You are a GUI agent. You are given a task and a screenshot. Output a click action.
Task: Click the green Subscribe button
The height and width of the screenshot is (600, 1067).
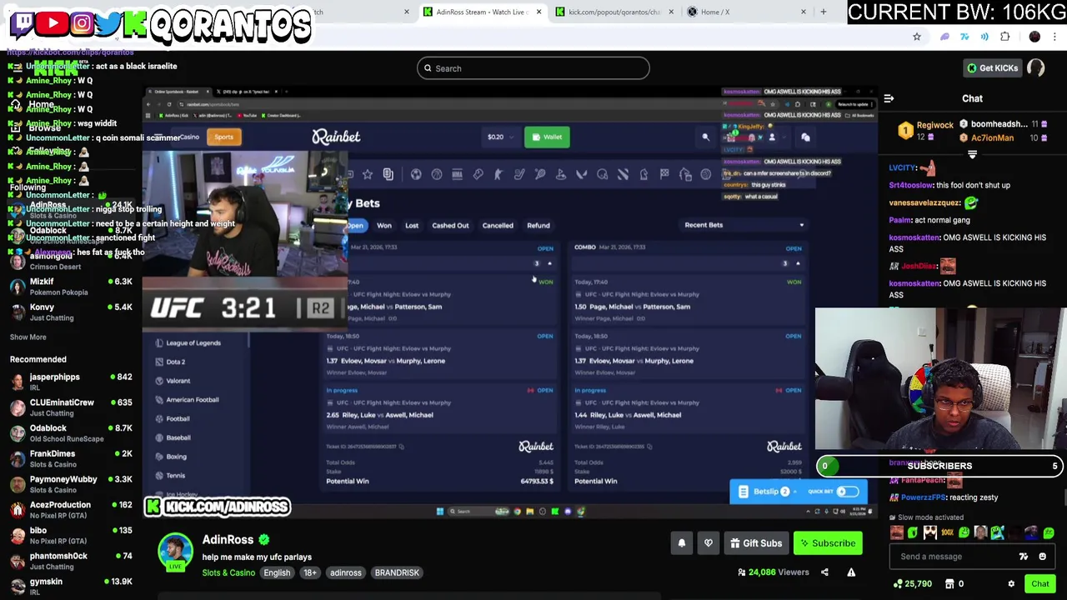(828, 543)
